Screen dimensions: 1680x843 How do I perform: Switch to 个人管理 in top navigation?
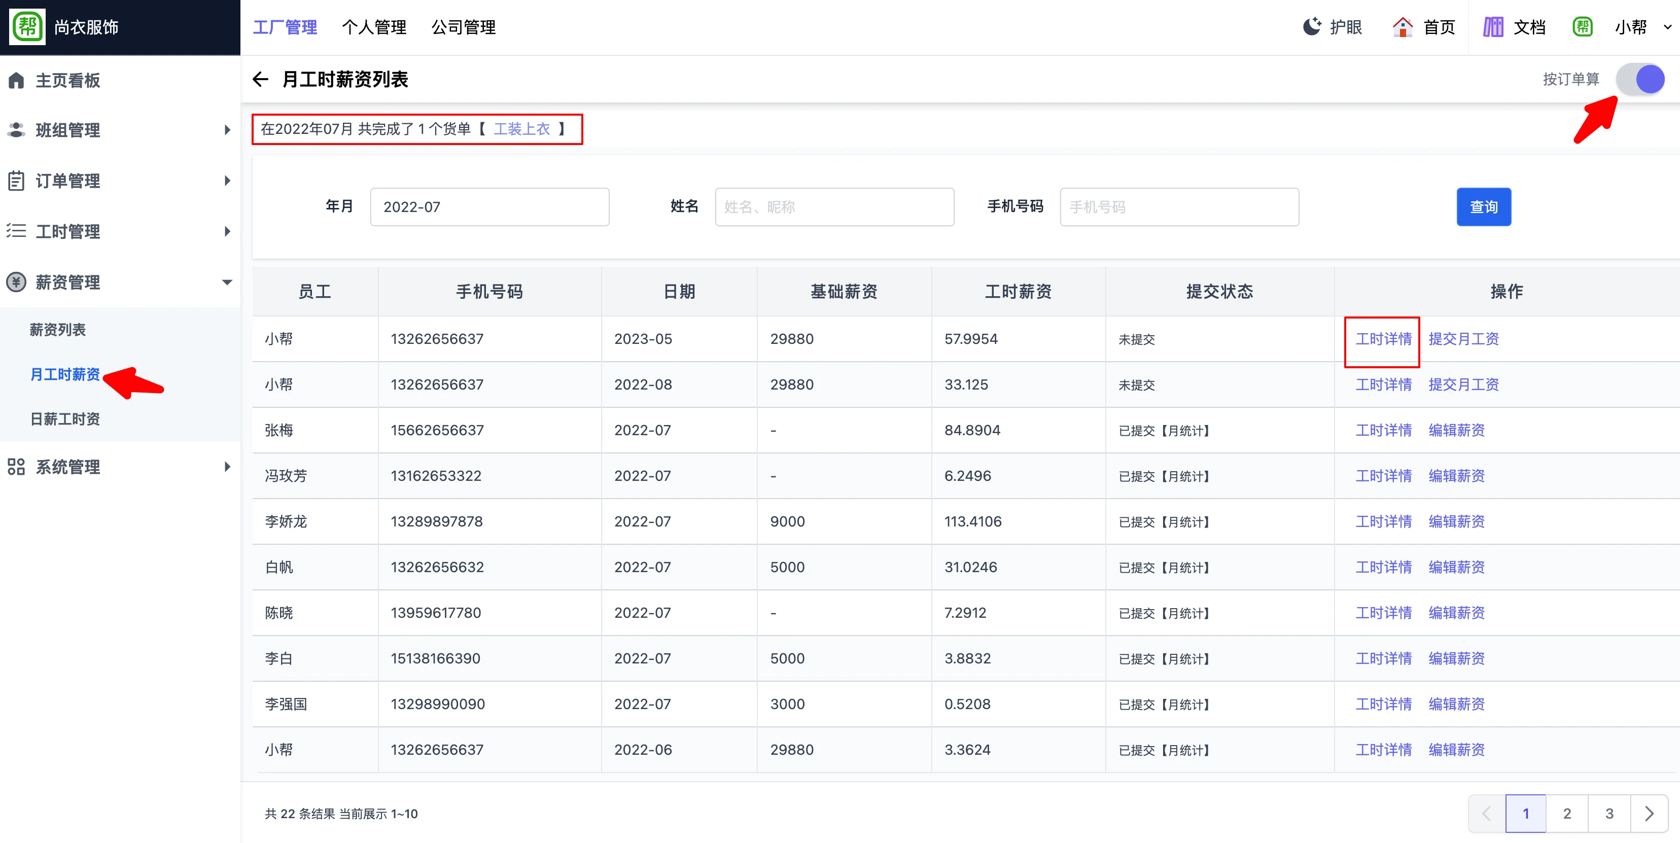[374, 27]
